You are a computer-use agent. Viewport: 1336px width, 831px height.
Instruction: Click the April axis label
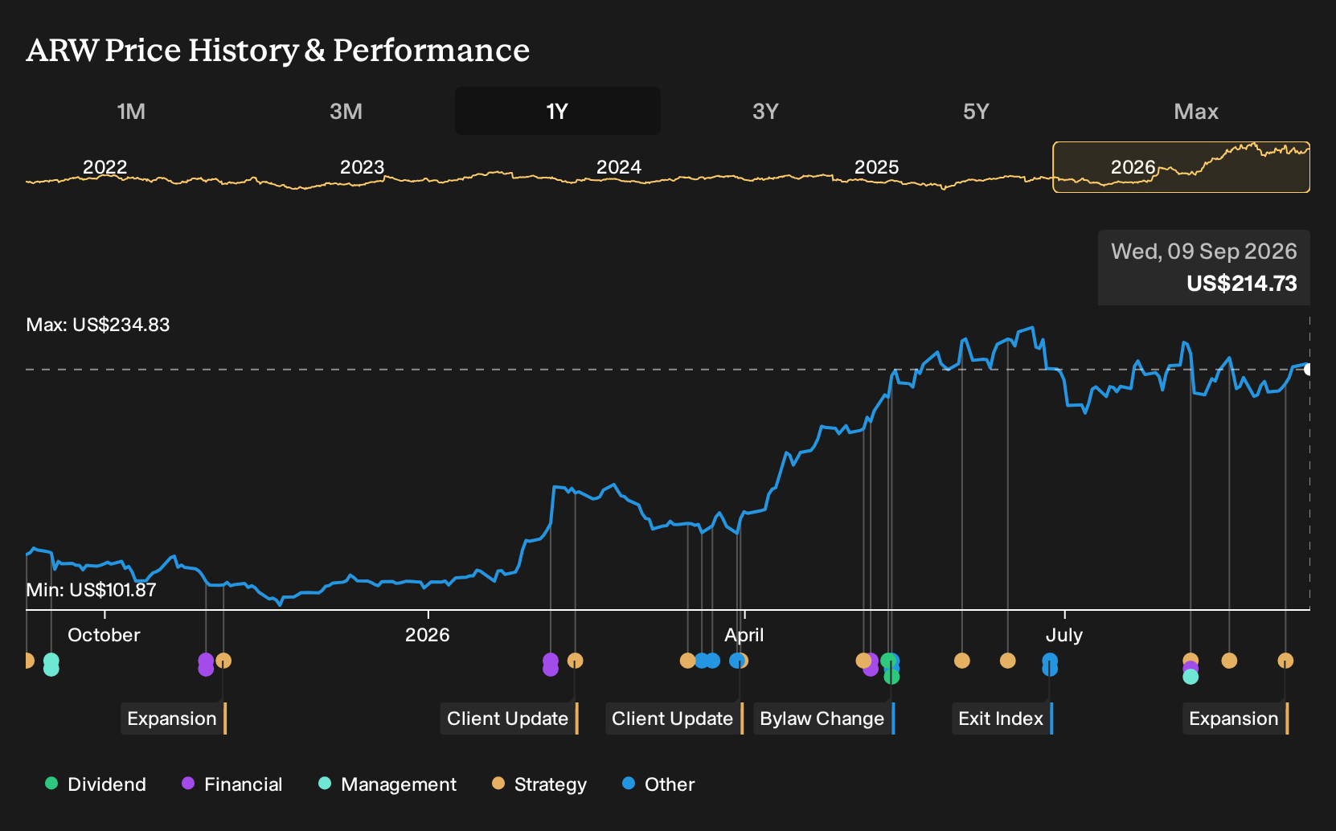(x=744, y=635)
